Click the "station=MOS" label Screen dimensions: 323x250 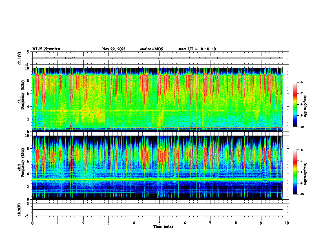(x=152, y=49)
